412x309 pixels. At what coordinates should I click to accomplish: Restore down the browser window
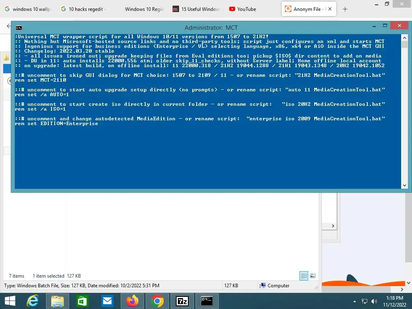tap(387, 4)
